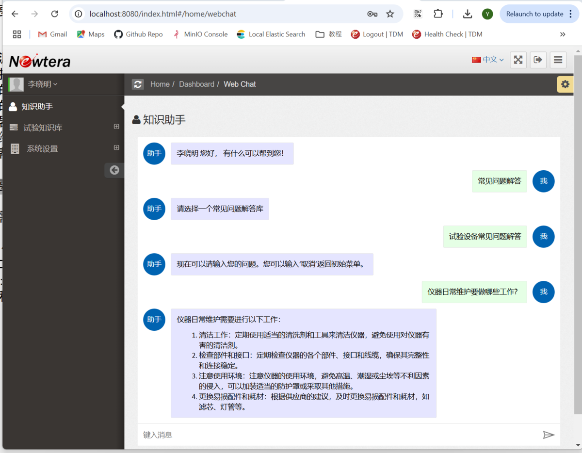The height and width of the screenshot is (453, 582).
Task: Open the chat settings gear button
Action: pyautogui.click(x=565, y=84)
